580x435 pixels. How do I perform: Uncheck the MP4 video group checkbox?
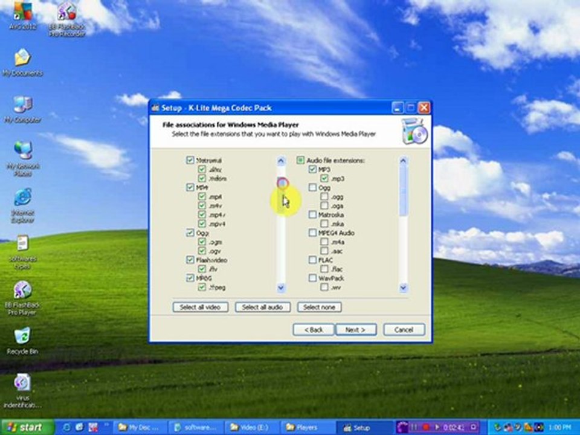[x=190, y=187]
